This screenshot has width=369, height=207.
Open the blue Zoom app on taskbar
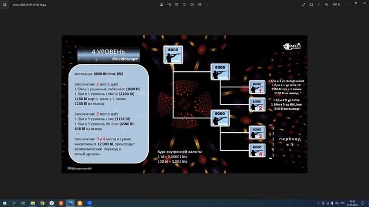tap(89, 203)
